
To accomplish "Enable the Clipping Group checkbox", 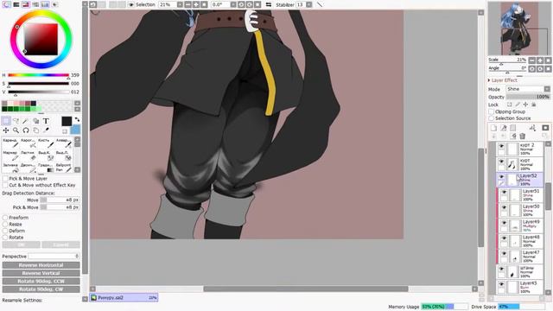I will (x=491, y=111).
